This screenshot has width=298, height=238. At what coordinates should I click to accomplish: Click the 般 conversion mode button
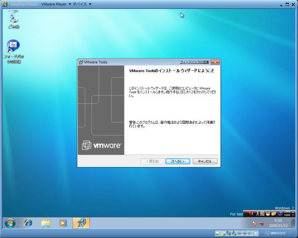coord(262,214)
